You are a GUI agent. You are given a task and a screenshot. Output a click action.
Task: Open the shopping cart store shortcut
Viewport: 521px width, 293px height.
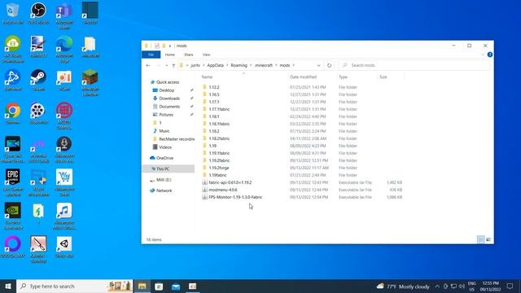pyautogui.click(x=64, y=182)
